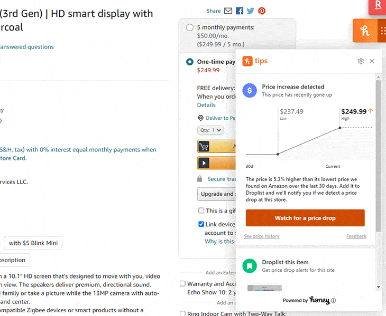Click the Buy Now play icon

pos(204,163)
